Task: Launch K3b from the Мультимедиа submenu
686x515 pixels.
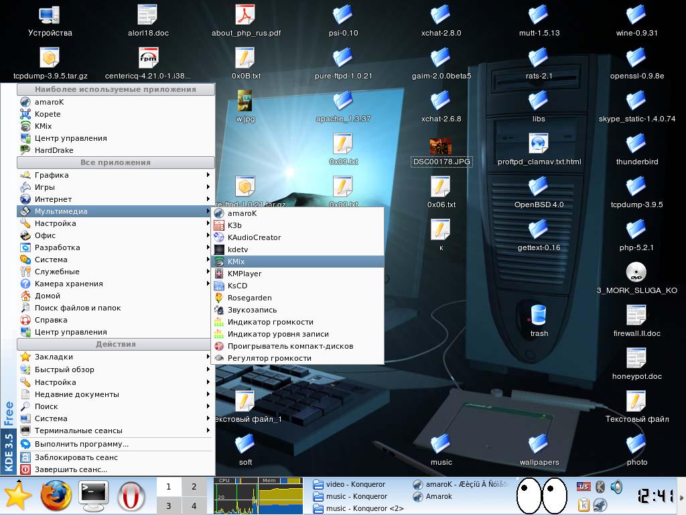Action: [x=297, y=225]
